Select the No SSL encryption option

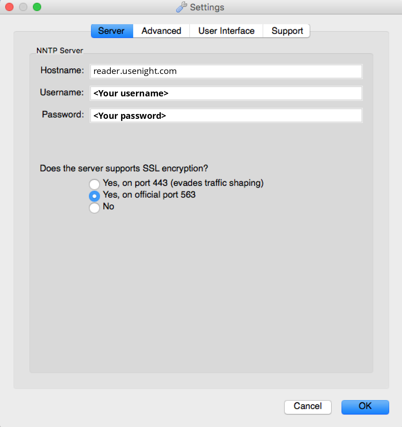point(94,208)
